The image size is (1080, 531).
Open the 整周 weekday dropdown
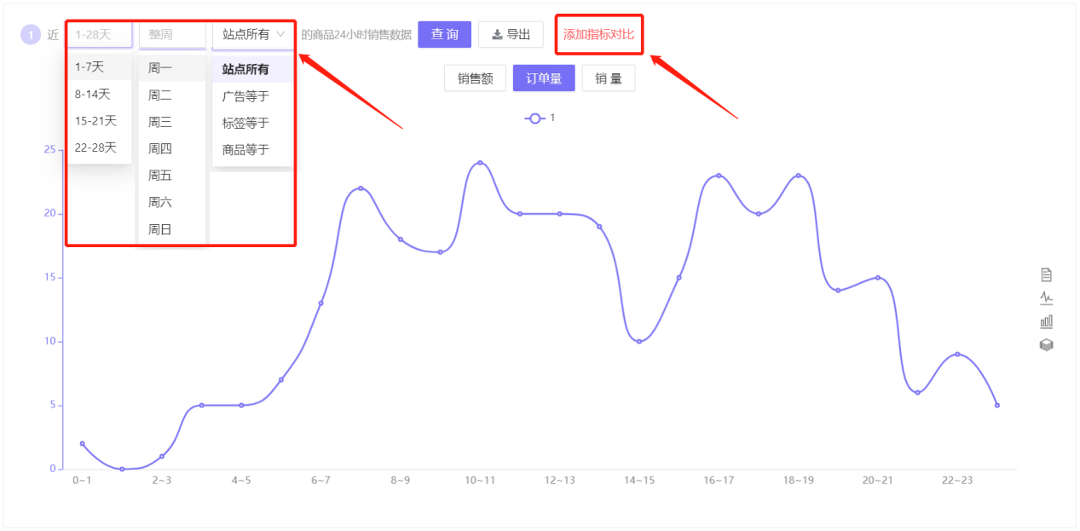(172, 34)
